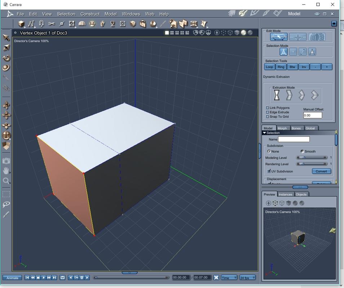Toggle the crossed box beside time field

point(216,278)
